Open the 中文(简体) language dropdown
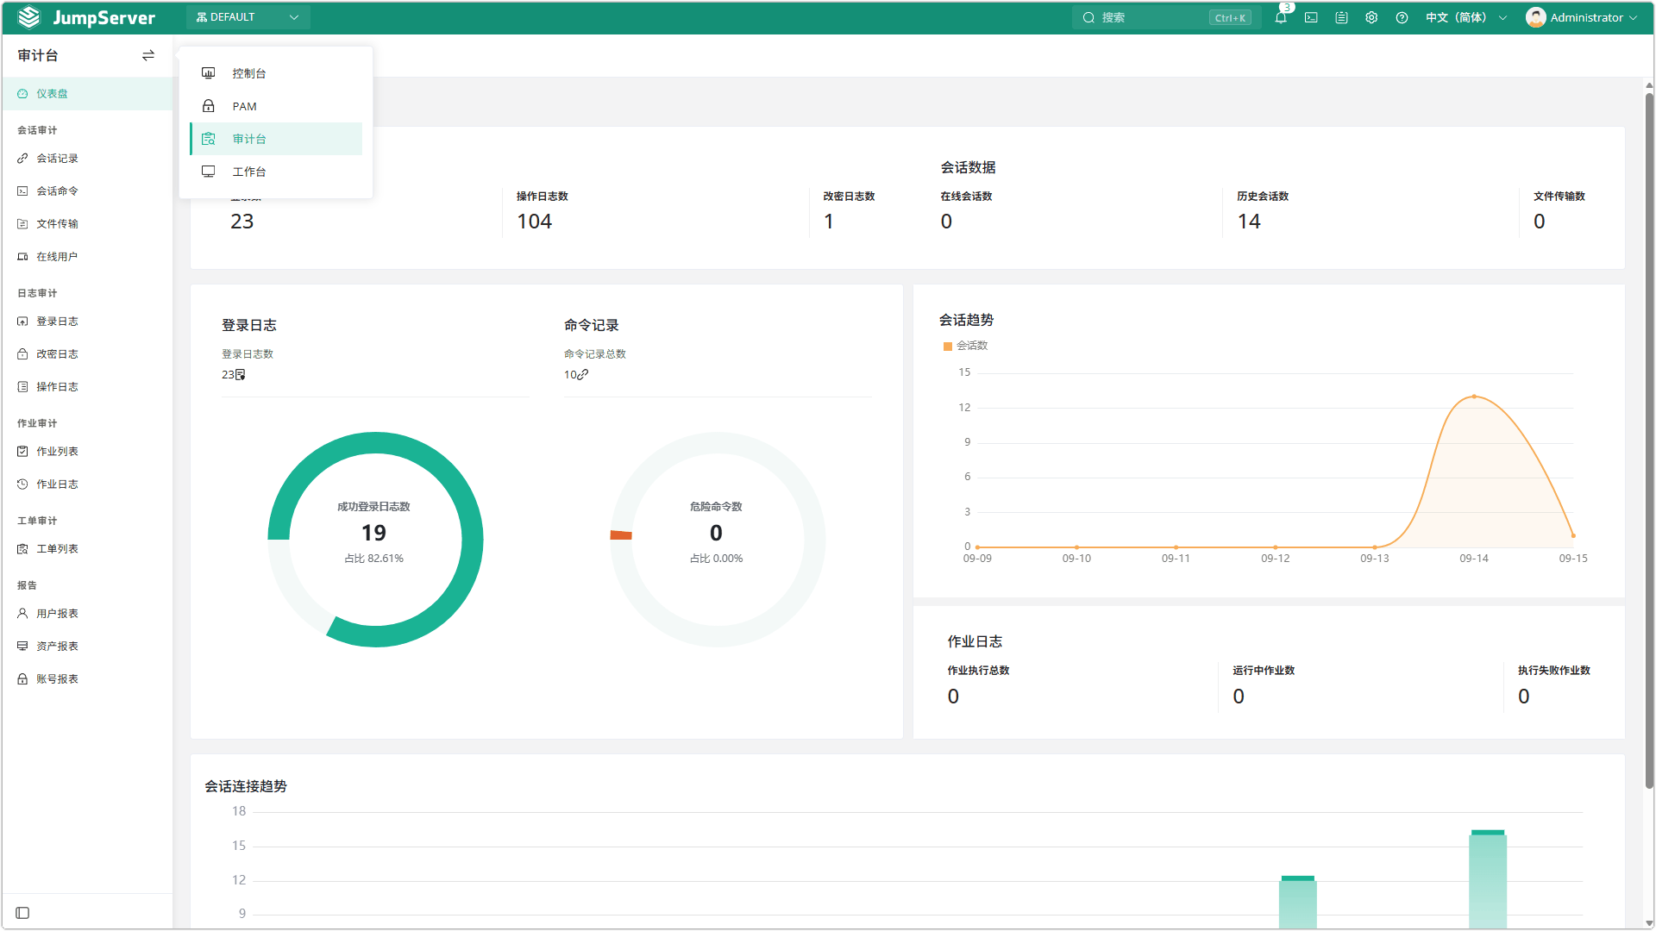Image resolution: width=1656 pixels, height=931 pixels. tap(1465, 17)
